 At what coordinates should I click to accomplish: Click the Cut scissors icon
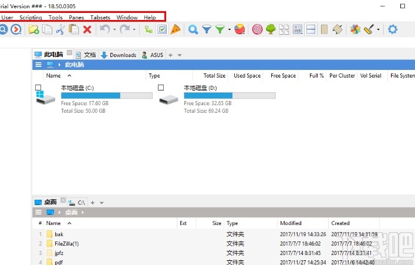(60, 29)
